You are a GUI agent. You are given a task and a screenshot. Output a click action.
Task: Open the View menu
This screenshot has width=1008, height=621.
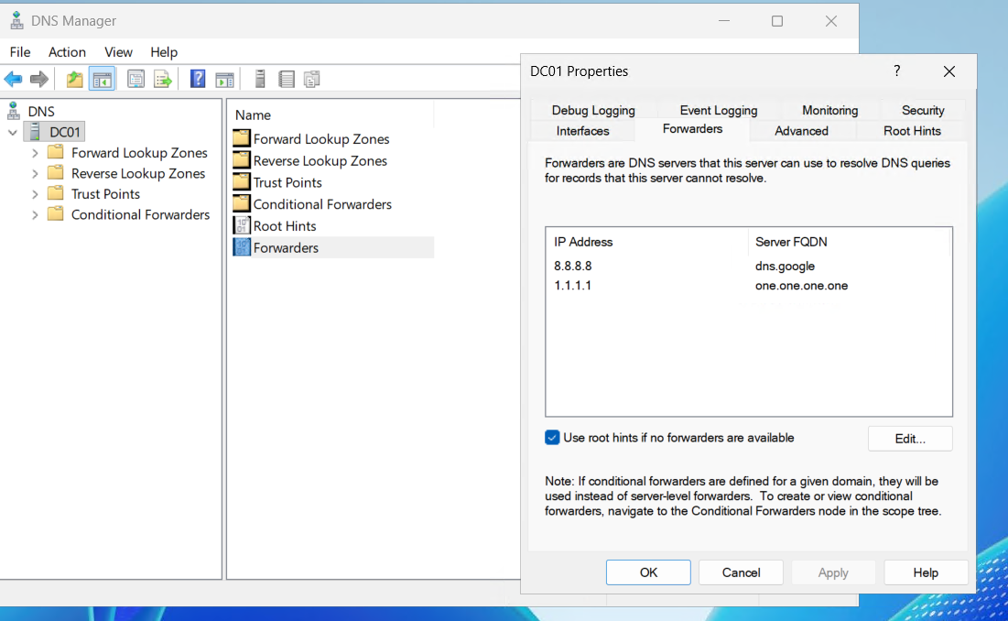[118, 52]
